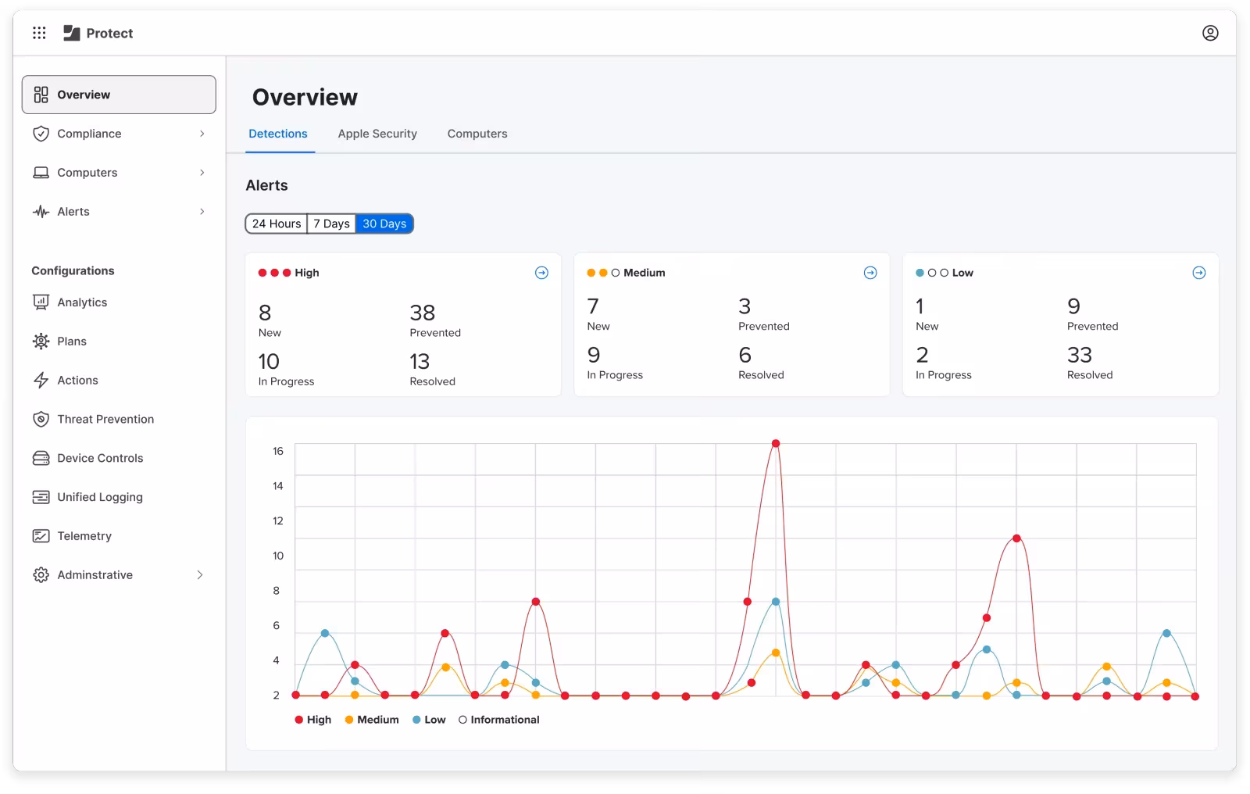Click the Administrative gear icon
This screenshot has height=794, width=1250.
41,575
